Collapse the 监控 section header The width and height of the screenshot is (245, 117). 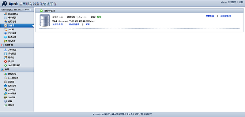click(17, 69)
